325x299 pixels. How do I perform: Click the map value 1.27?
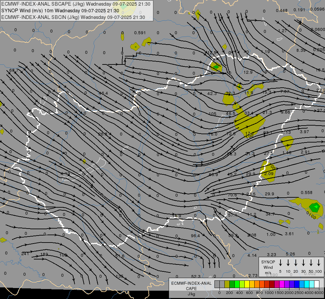click(x=283, y=31)
